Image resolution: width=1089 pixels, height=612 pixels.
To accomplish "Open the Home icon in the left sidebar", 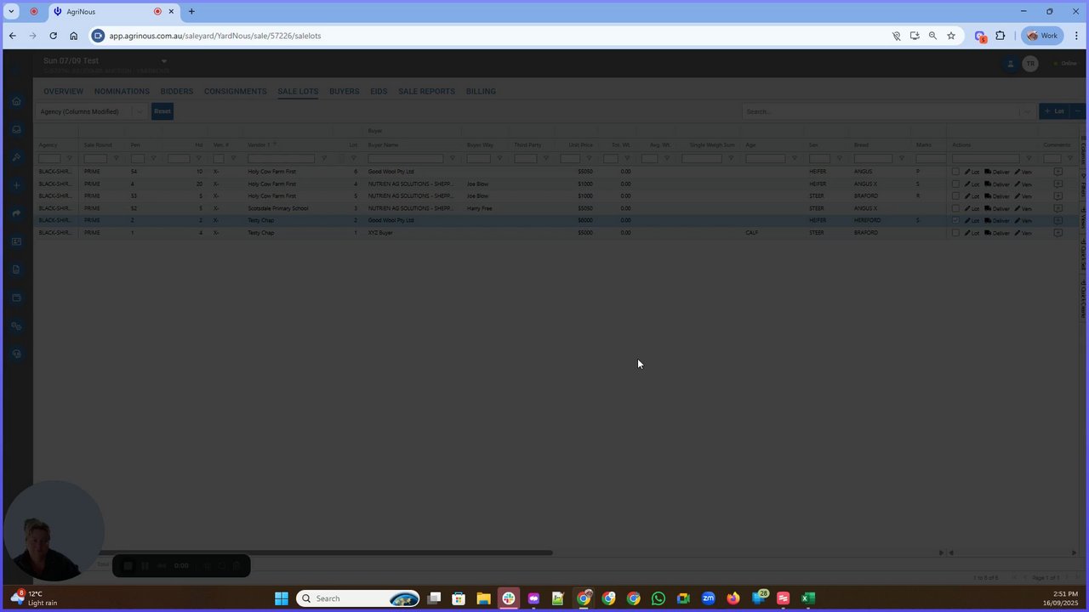I will (x=16, y=101).
